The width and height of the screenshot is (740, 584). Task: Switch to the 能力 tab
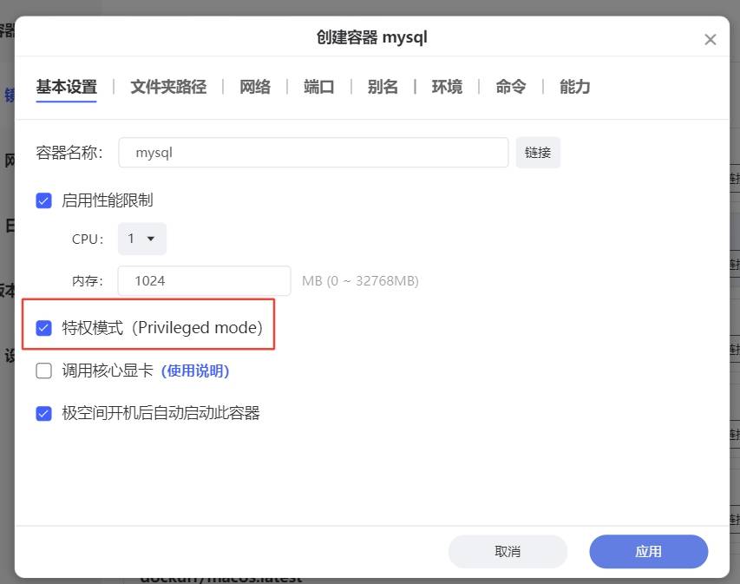(574, 87)
